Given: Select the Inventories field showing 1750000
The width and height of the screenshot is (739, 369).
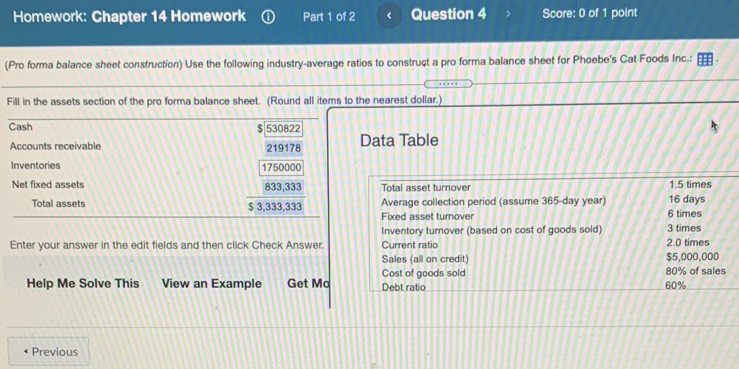Looking at the screenshot, I should coord(281,167).
